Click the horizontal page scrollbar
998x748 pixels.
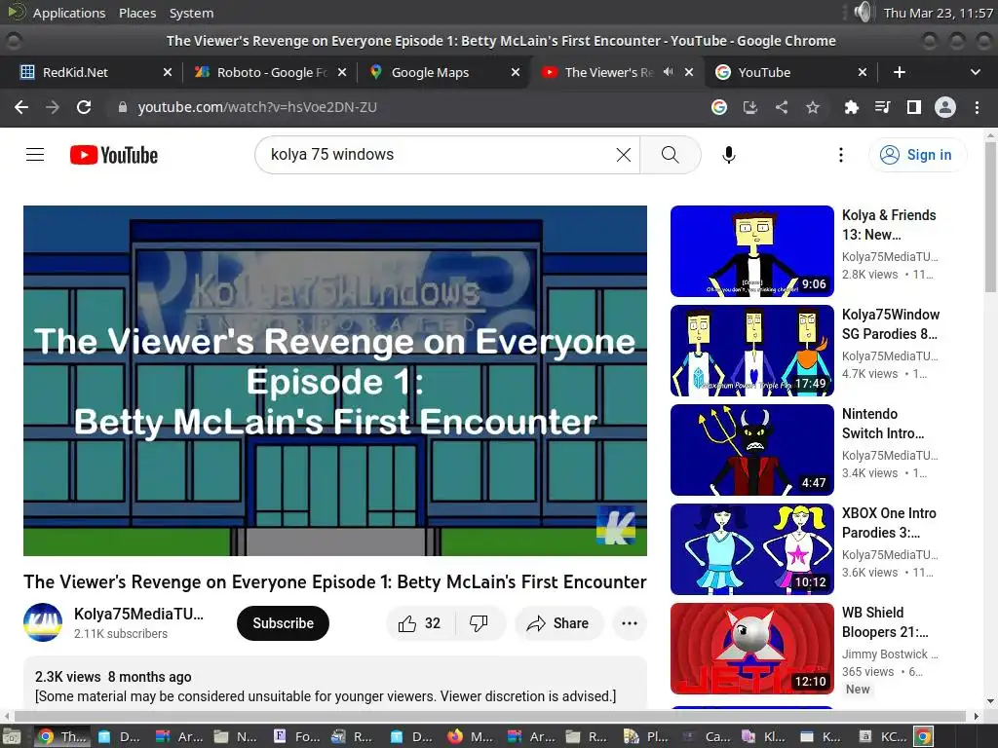click(x=489, y=716)
